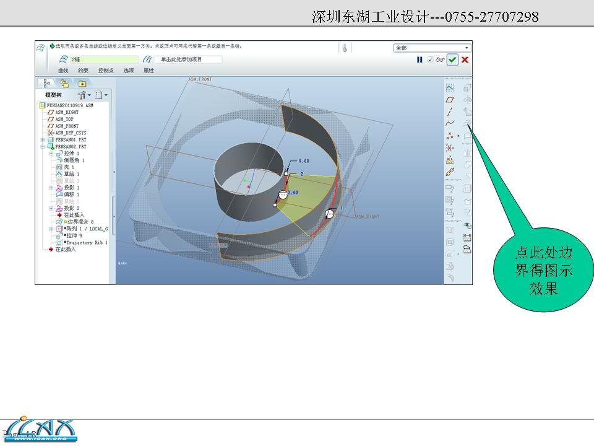Click the second direction curves icon

(x=147, y=59)
